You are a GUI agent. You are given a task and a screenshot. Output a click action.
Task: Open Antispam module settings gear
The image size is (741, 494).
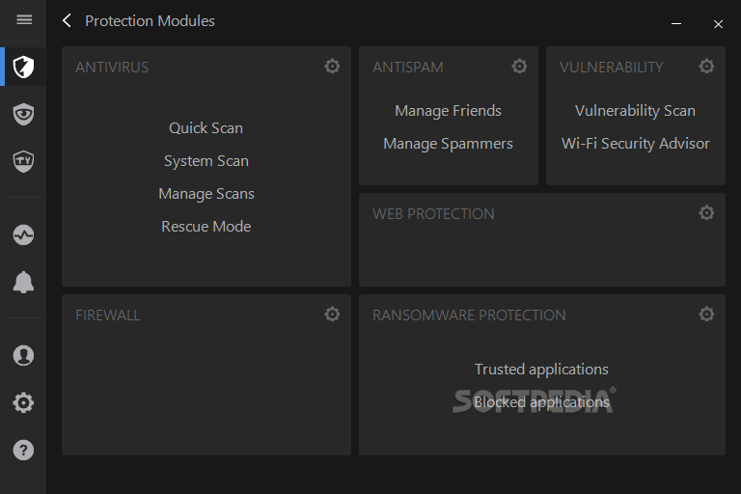click(519, 67)
